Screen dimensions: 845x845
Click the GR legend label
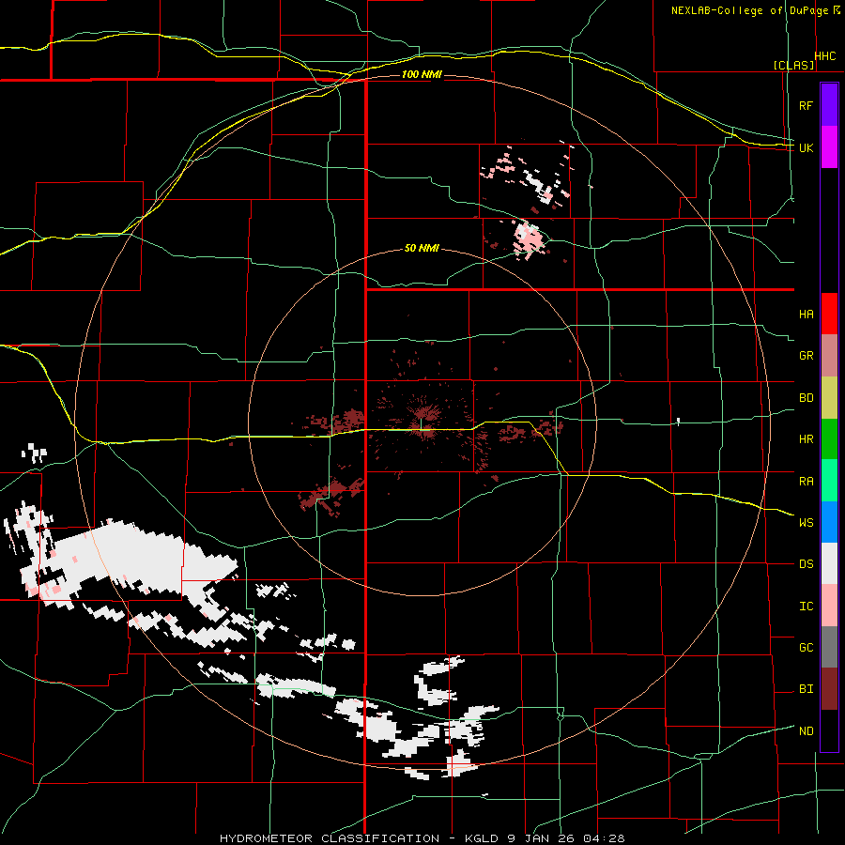click(806, 356)
